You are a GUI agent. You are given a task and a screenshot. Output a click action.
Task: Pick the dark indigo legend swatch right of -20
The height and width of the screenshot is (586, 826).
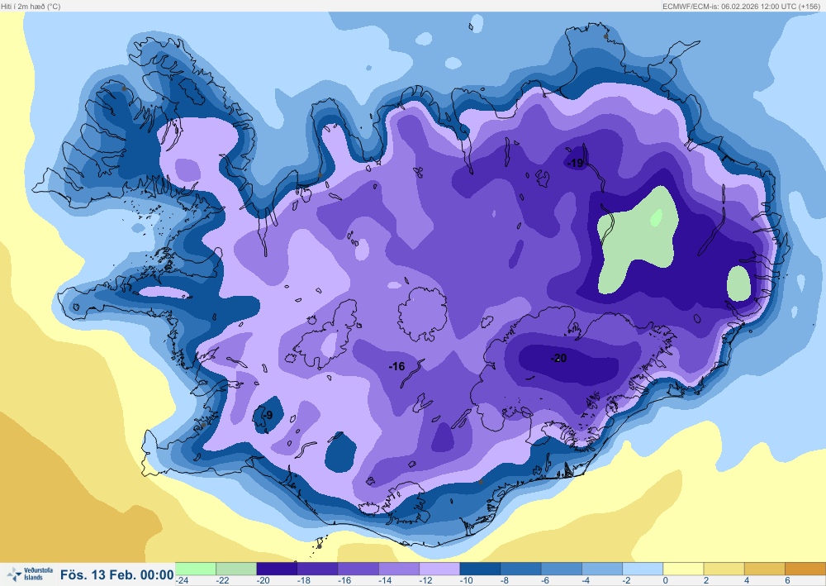point(277,569)
